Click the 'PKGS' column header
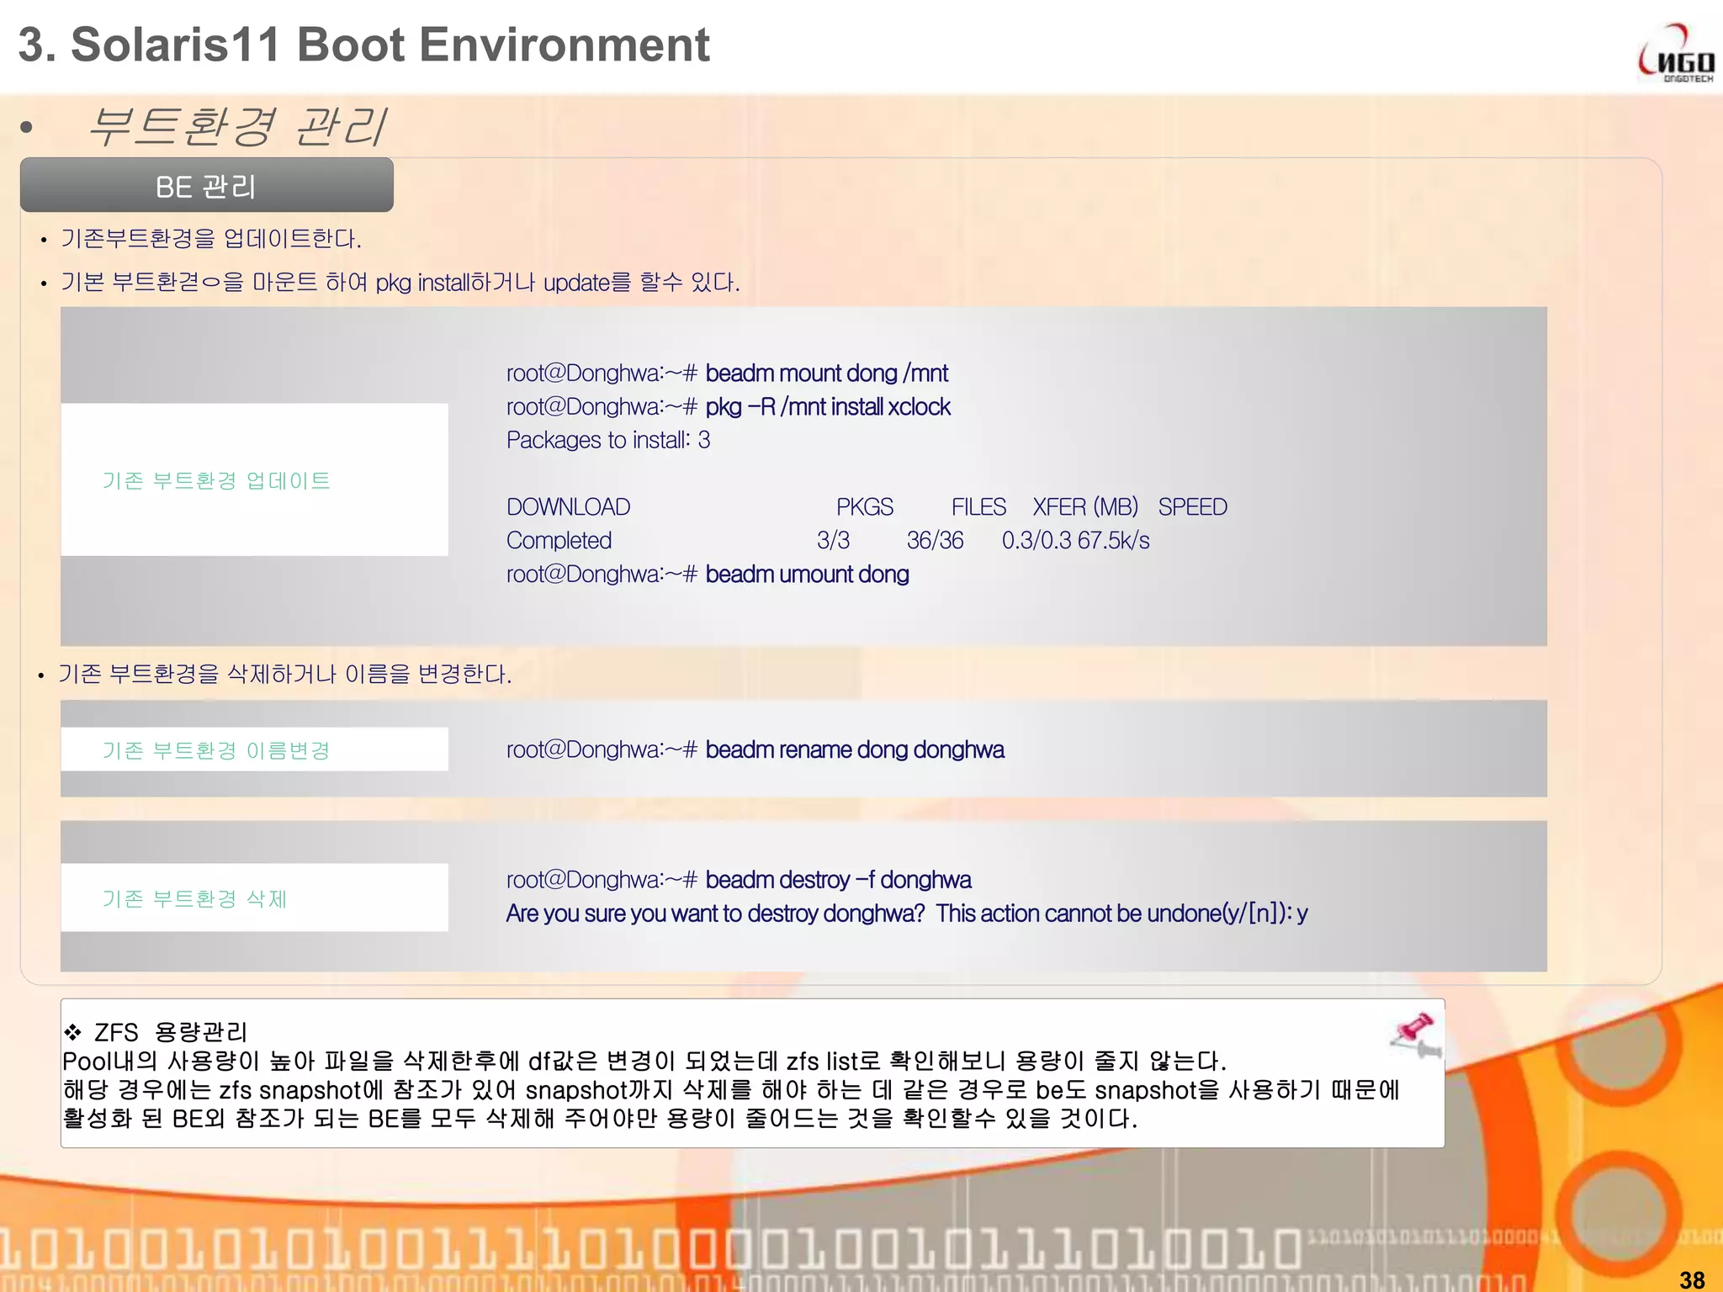 coord(864,506)
